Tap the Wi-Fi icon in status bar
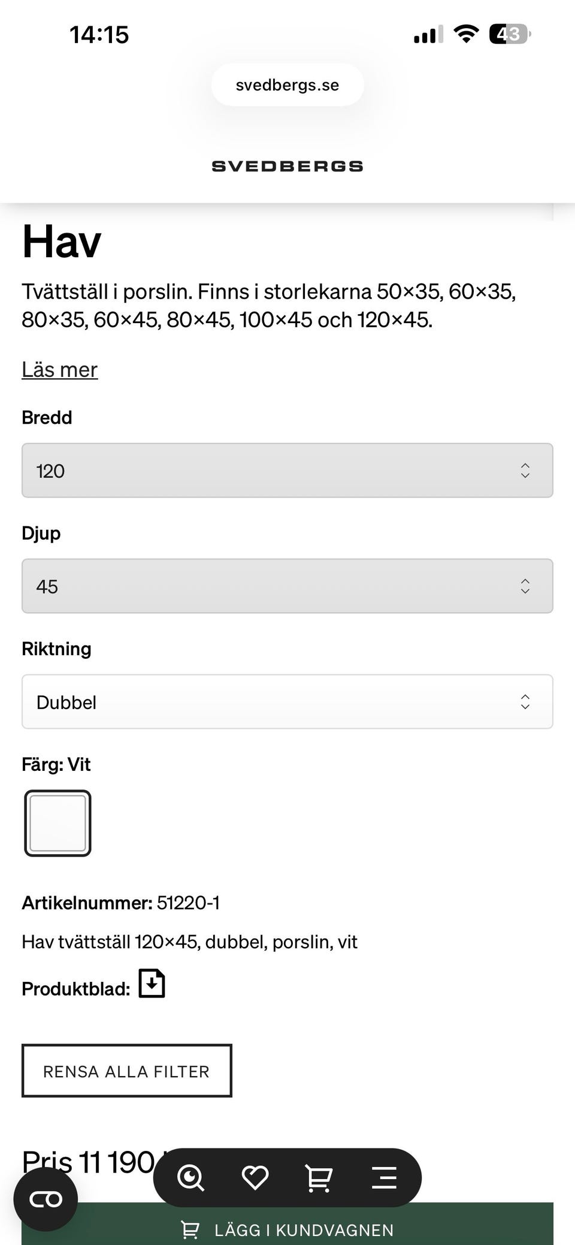Image resolution: width=575 pixels, height=1245 pixels. click(465, 34)
